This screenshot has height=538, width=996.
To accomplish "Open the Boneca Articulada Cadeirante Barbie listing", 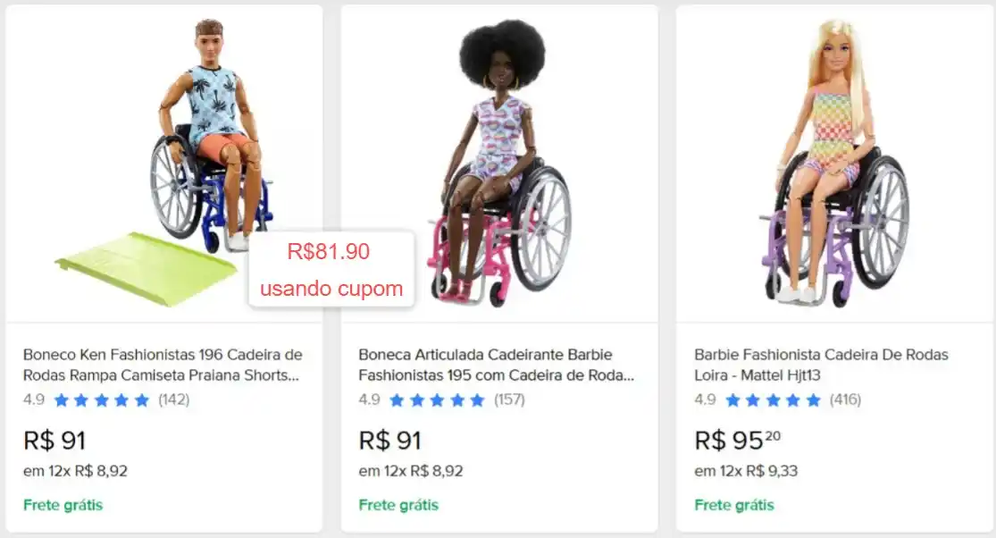I will [498, 365].
